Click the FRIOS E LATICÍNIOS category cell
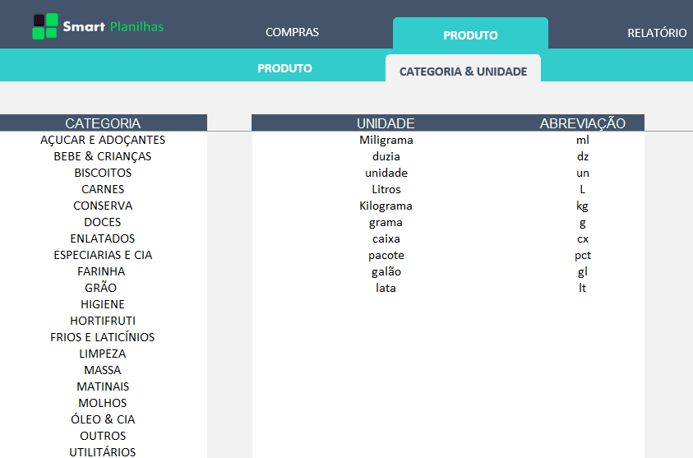 [103, 337]
